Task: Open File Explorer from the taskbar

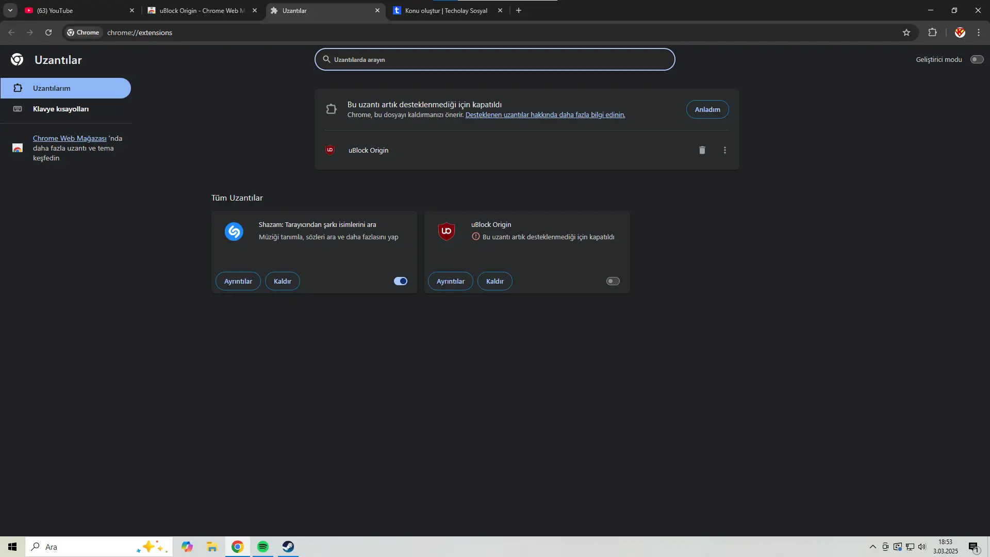Action: coord(212,547)
